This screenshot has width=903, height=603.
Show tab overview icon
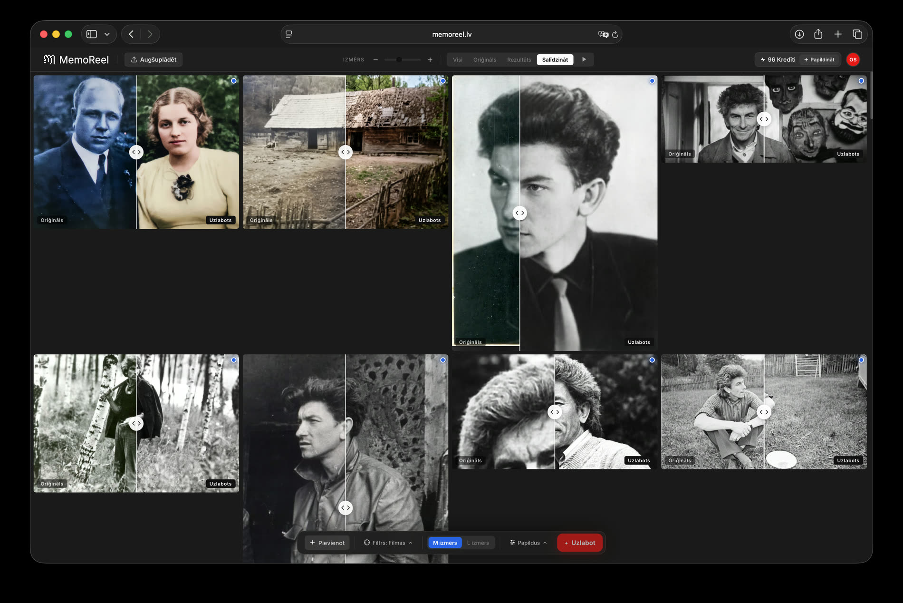(857, 34)
